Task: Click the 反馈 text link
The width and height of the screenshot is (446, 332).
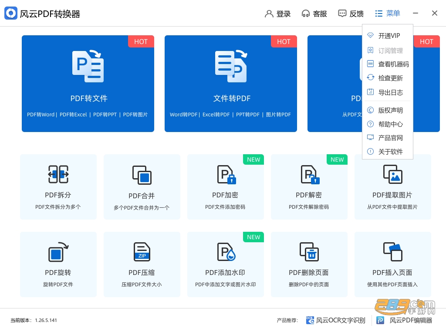Action: tap(356, 14)
